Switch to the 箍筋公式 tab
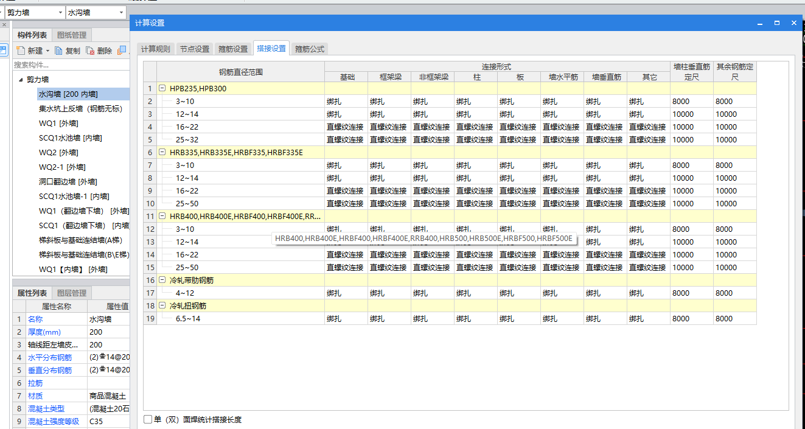Image resolution: width=805 pixels, height=429 pixels. click(x=310, y=49)
